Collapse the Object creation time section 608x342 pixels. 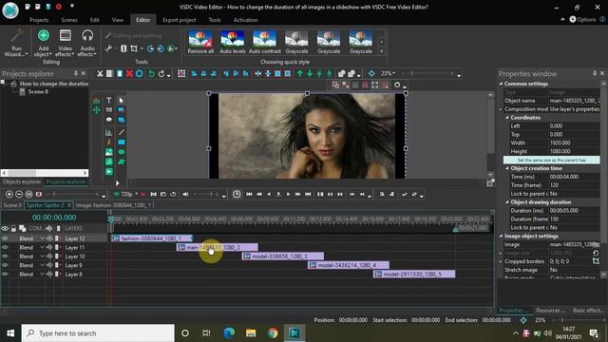507,168
